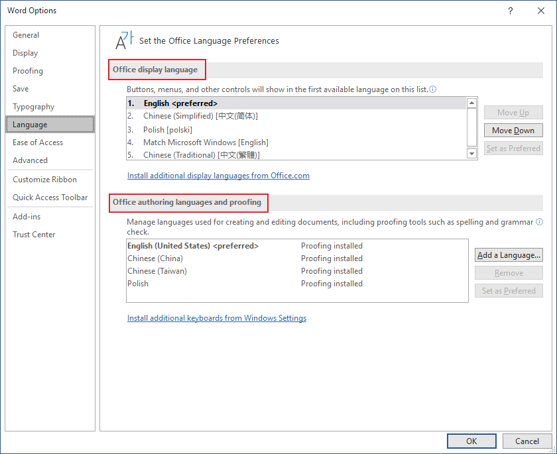Click info icon beside display language description
Image resolution: width=557 pixels, height=454 pixels.
(x=432, y=89)
